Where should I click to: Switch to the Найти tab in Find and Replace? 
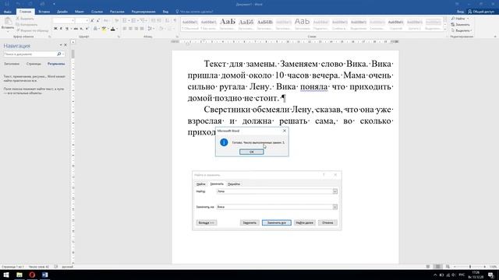tap(201, 184)
